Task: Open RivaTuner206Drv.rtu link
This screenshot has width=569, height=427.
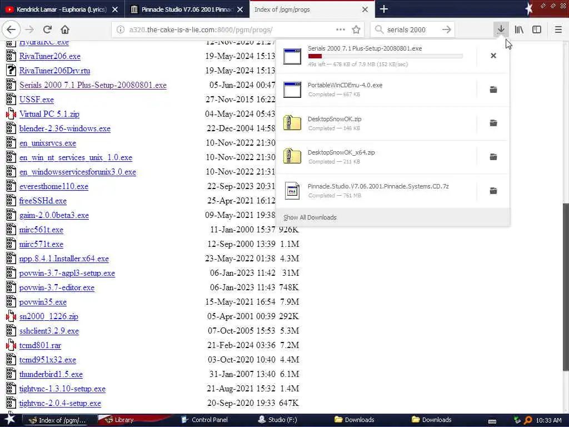Action: [54, 71]
